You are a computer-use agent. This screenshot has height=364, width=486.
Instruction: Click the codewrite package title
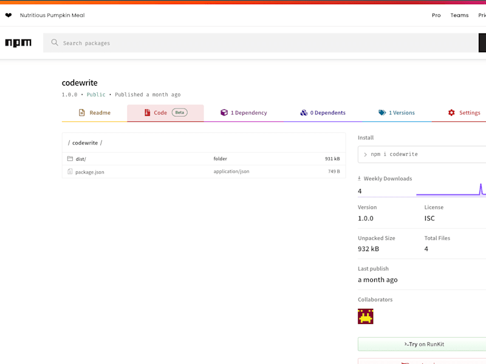[x=80, y=83]
